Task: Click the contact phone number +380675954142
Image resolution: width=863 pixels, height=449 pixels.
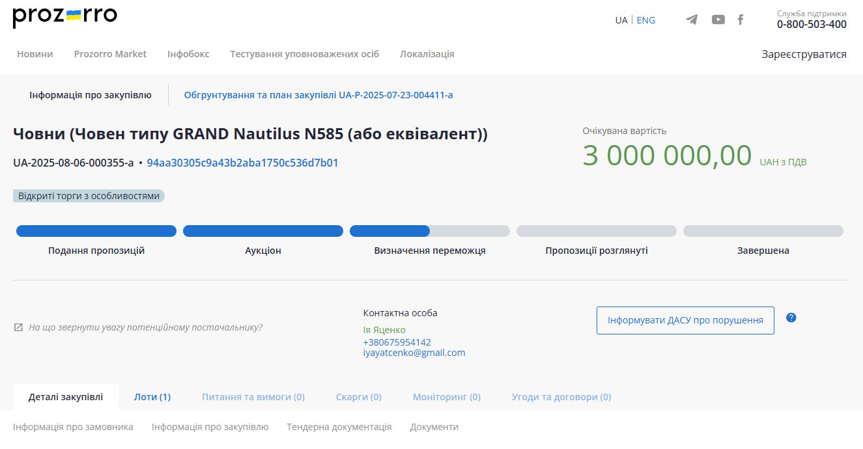Action: [397, 342]
